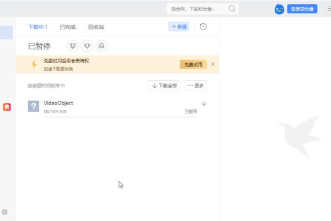331x221 pixels.
Task: Switch to the 已完成 tab
Action: pos(68,27)
